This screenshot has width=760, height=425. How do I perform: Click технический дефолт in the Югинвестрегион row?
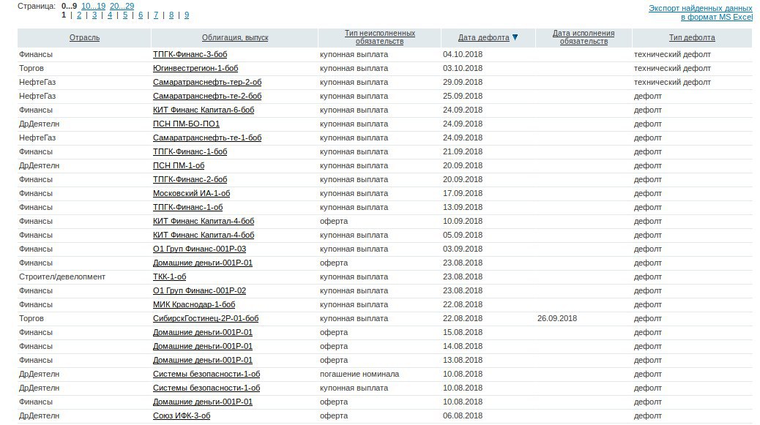click(x=672, y=68)
